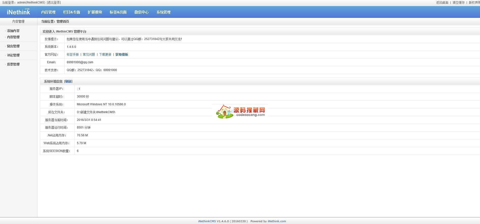Image resolution: width=480 pixels, height=224 pixels.
Task: Click the 30000 秒 timeout value
Action: tap(83, 97)
